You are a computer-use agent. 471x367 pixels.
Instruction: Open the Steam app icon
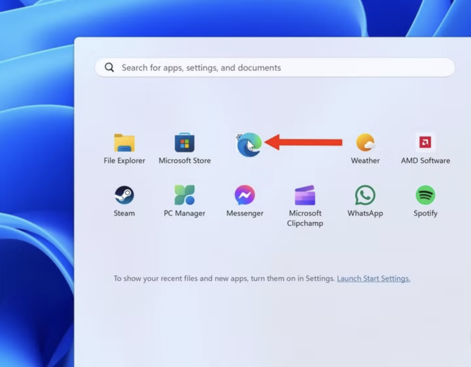point(124,195)
